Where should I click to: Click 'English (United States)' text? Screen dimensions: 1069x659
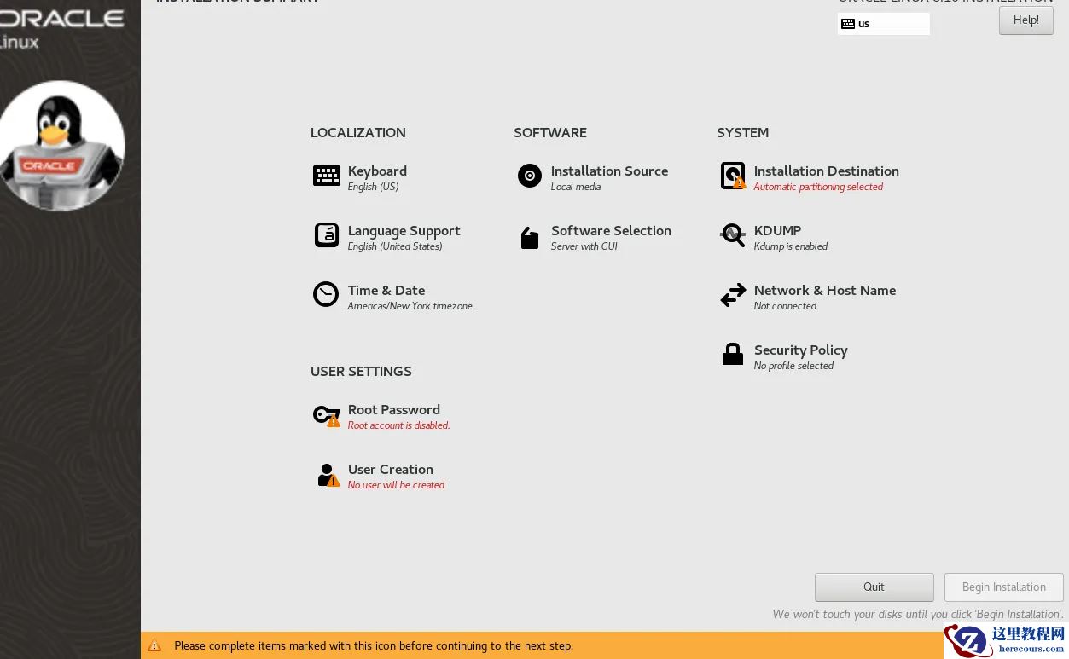click(395, 246)
